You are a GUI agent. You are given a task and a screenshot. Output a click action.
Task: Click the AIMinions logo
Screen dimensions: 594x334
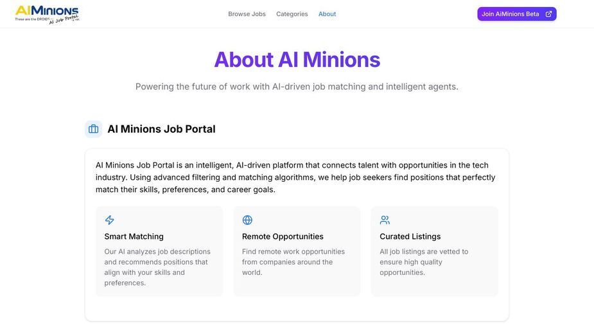click(x=48, y=14)
